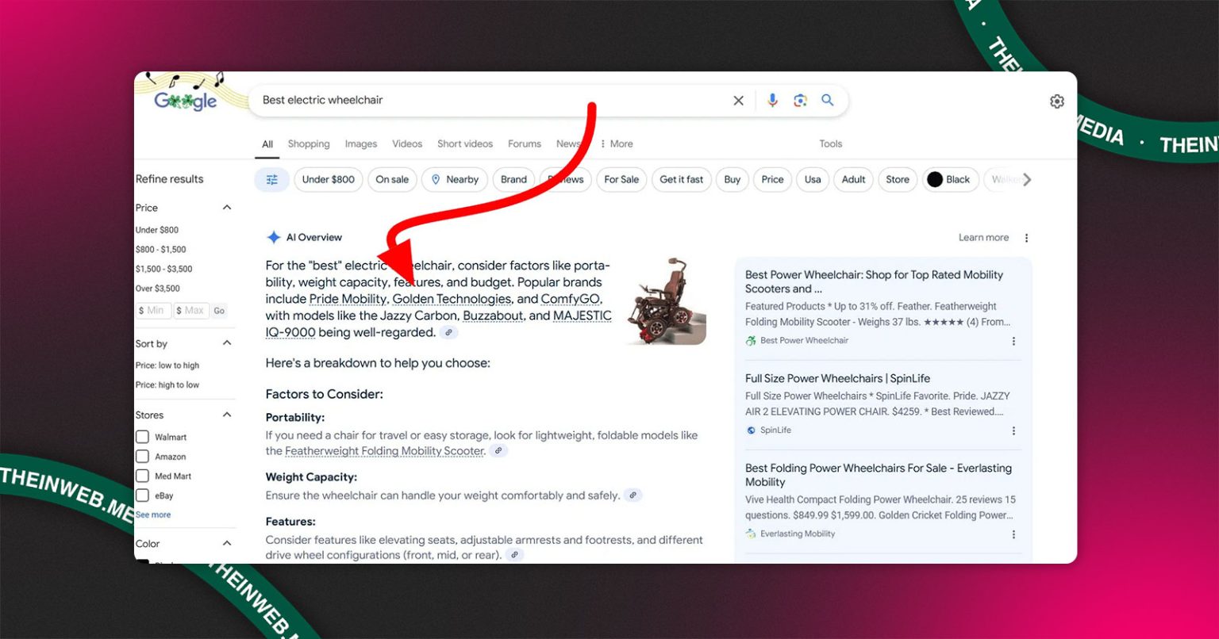
Task: Click the Under $800 filter chip
Action: (329, 180)
